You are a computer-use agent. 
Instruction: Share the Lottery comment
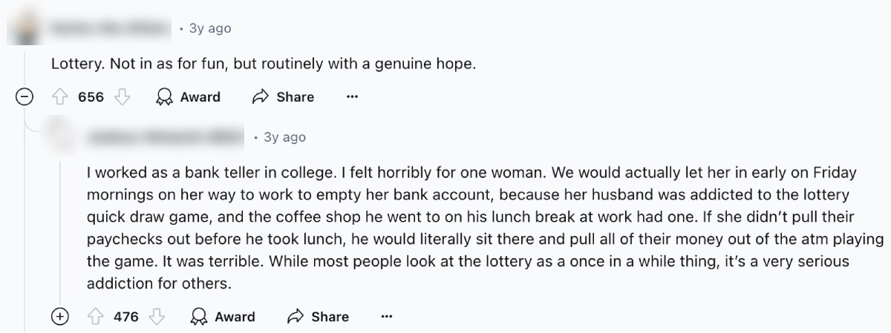(x=284, y=97)
